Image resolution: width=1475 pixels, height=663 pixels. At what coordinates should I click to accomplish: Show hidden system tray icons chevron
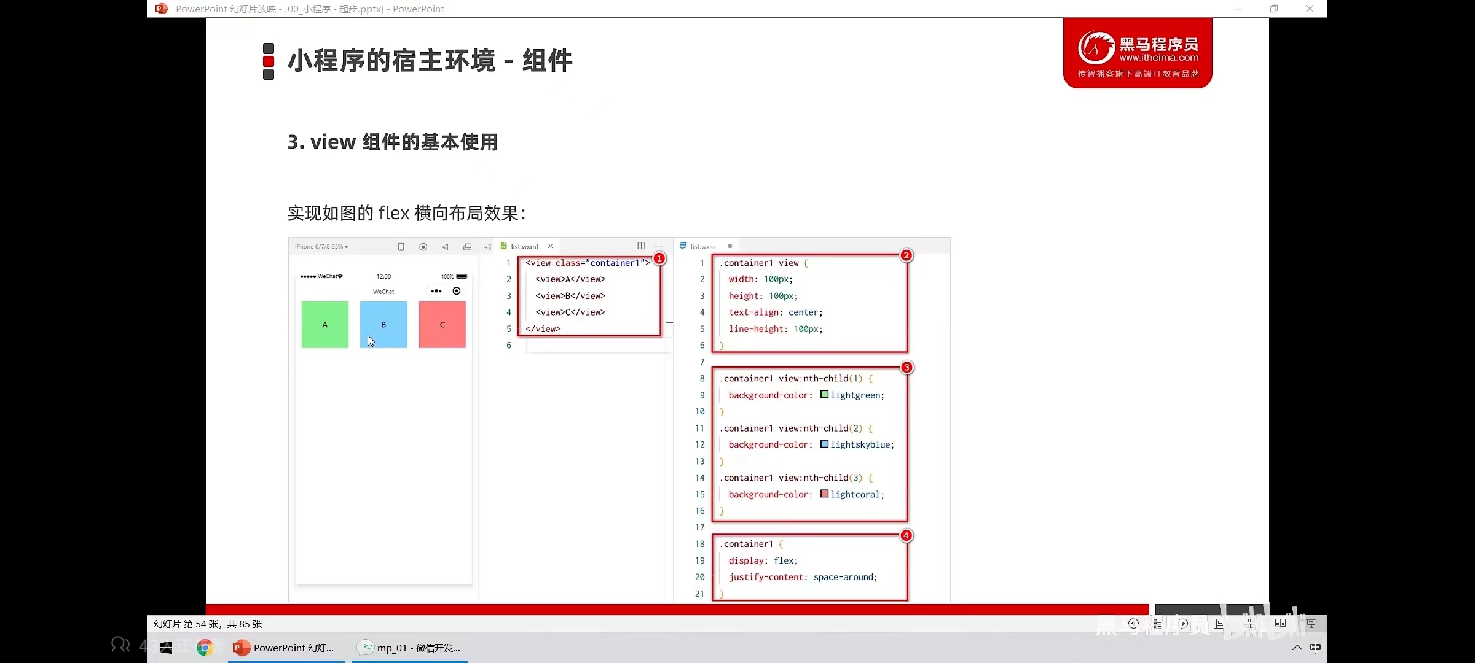pyautogui.click(x=1297, y=648)
